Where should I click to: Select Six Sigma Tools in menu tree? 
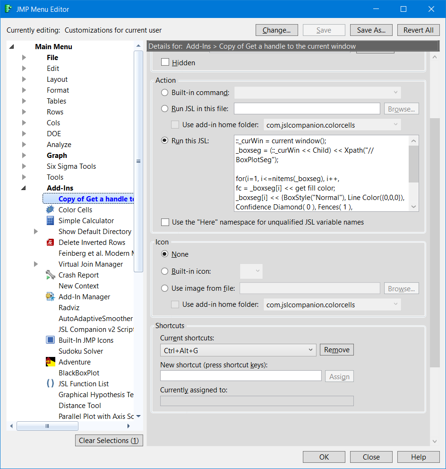(71, 166)
